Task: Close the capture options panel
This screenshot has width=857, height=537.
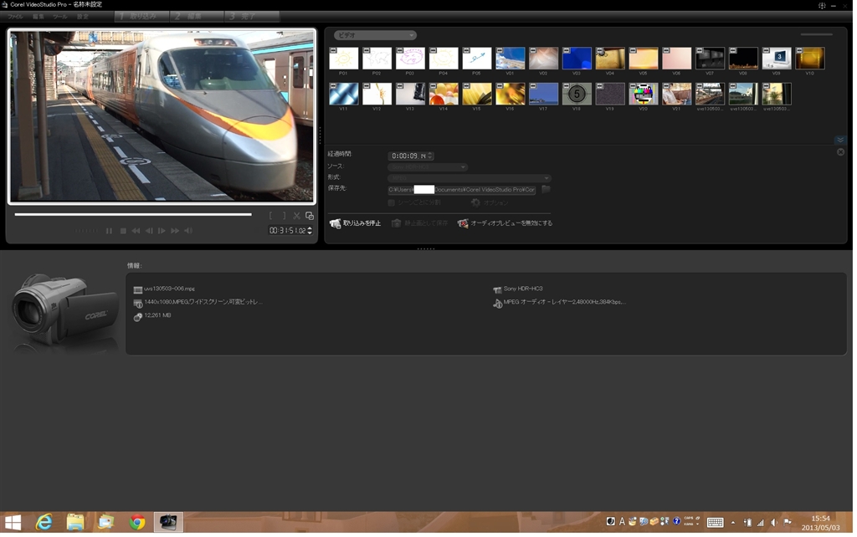Action: coord(840,152)
